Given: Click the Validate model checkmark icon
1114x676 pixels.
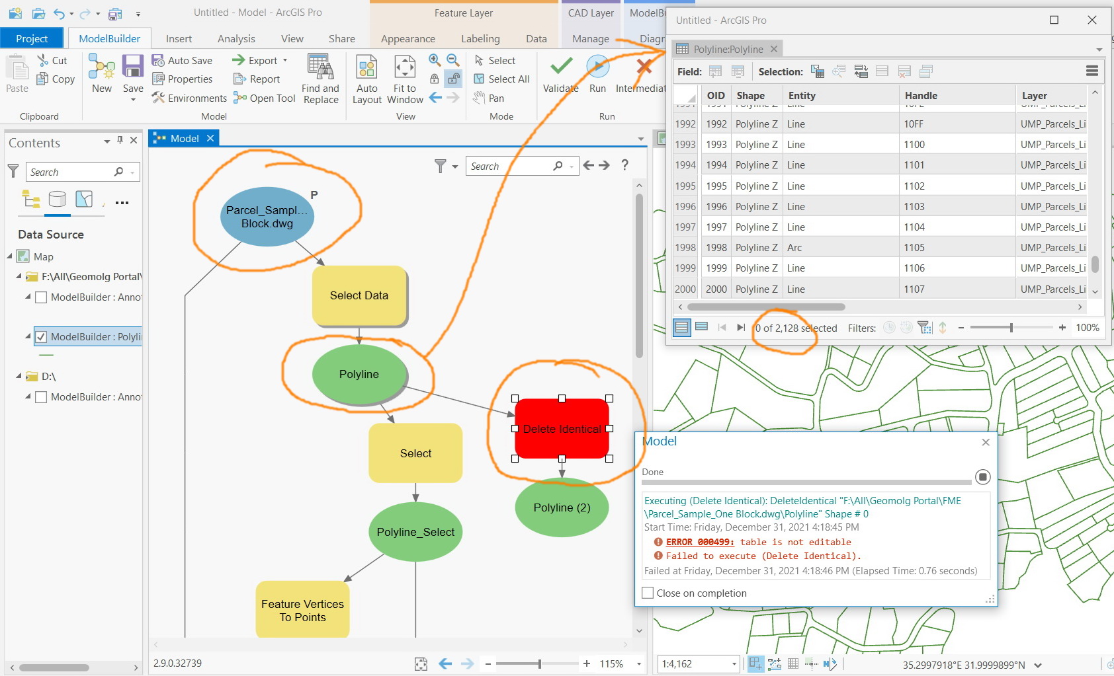Looking at the screenshot, I should point(561,67).
